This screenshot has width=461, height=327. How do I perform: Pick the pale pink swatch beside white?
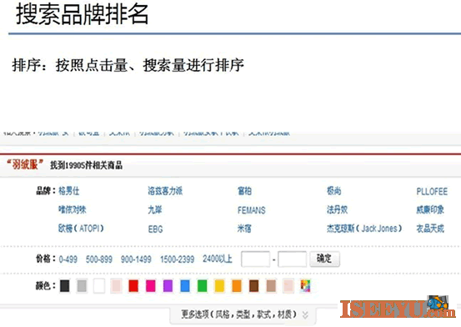[116, 286]
